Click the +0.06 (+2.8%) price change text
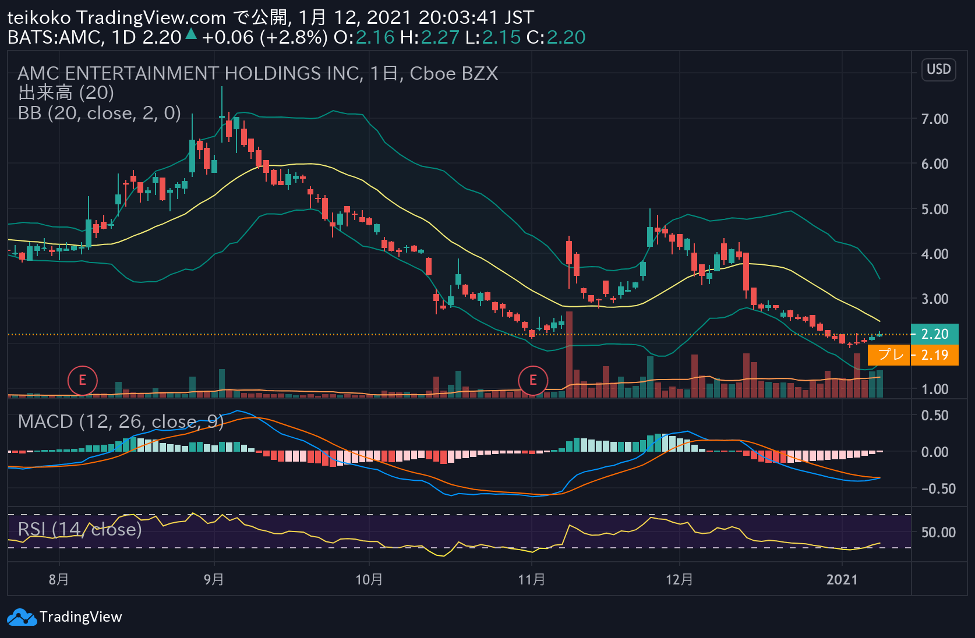Screen dimensions: 975x638 pyautogui.click(x=264, y=37)
